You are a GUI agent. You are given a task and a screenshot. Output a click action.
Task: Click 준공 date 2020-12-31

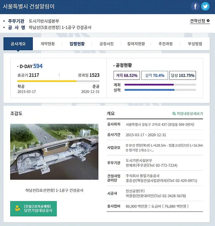[x=90, y=92]
